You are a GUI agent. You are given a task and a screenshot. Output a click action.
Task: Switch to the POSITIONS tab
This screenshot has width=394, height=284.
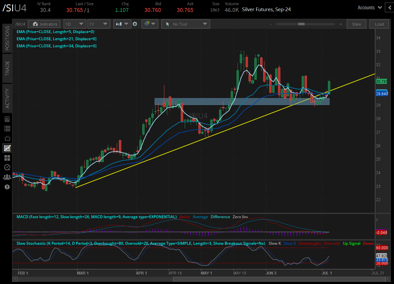[7, 38]
